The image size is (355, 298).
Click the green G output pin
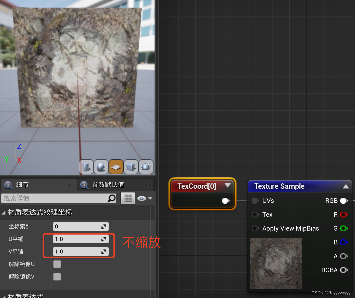pyautogui.click(x=344, y=228)
